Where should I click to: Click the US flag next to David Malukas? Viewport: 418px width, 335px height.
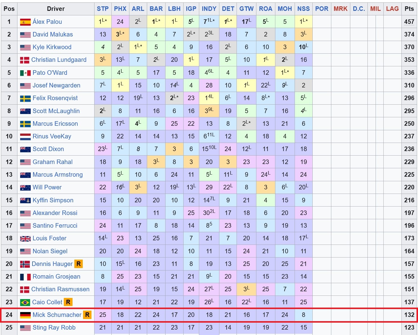pyautogui.click(x=25, y=35)
